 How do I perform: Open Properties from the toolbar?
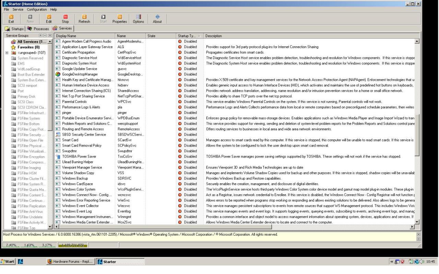pos(120,19)
